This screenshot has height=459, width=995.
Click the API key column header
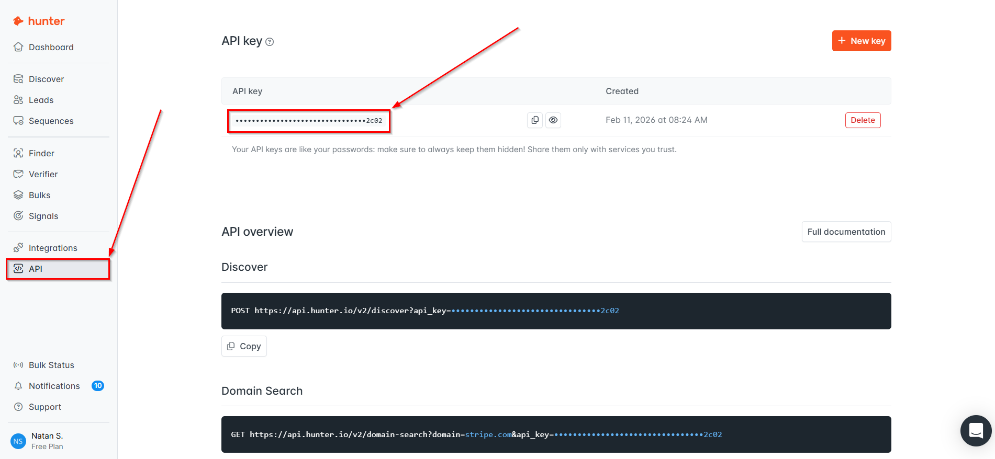pyautogui.click(x=248, y=91)
